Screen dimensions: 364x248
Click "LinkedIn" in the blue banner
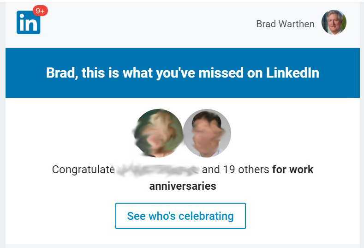point(292,73)
